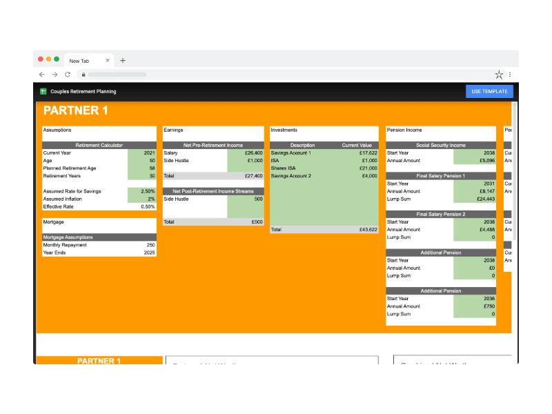Image resolution: width=552 pixels, height=414 pixels.
Task: Click the Earnings section title
Action: coord(174,130)
